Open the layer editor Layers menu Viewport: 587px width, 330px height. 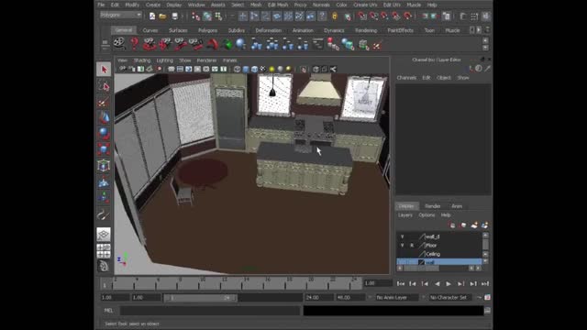(405, 215)
